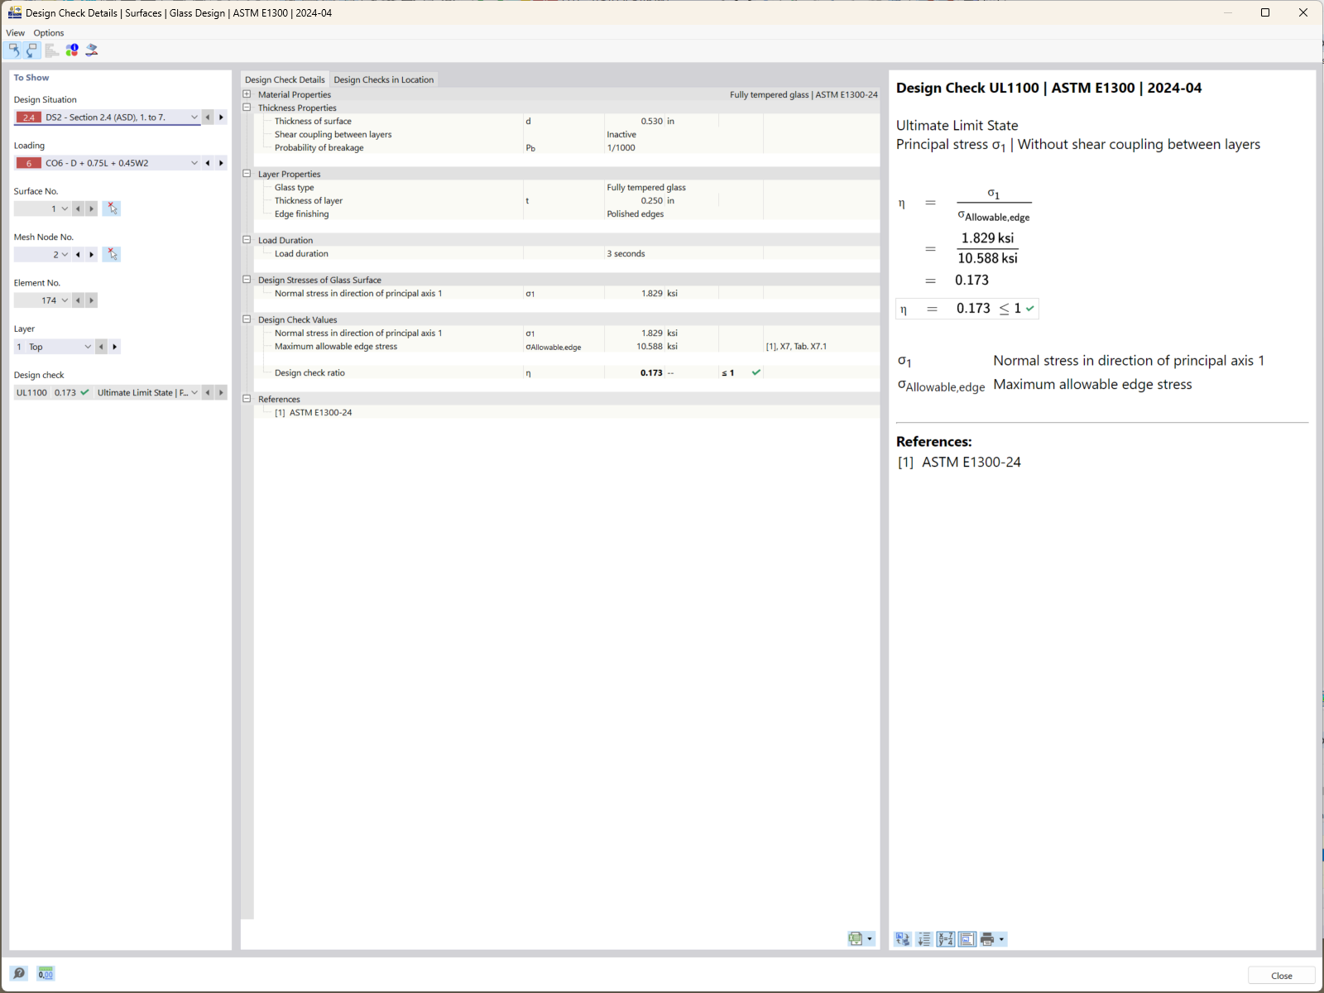Click the sync selection icon near print button

click(x=902, y=939)
